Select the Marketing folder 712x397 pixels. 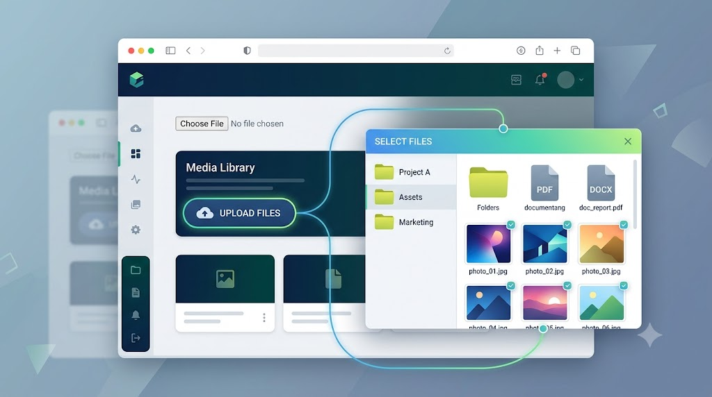pos(411,222)
